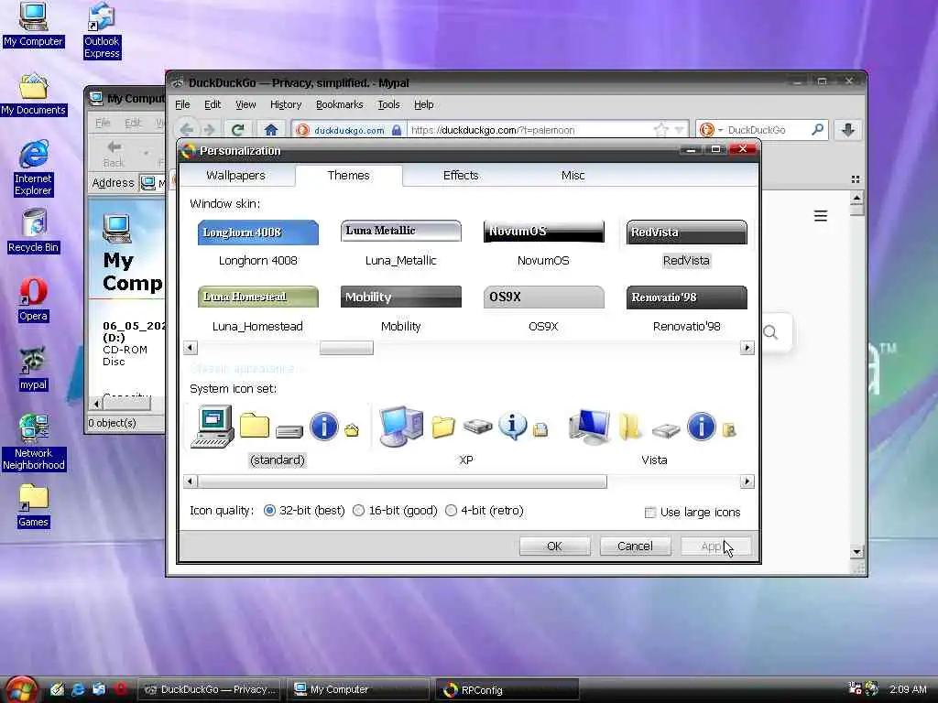Open the browser Tools menu
This screenshot has height=703, width=938.
pyautogui.click(x=388, y=104)
